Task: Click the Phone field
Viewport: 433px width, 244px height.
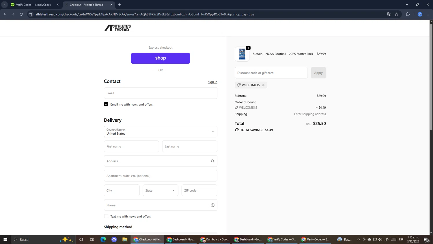Action: [160, 205]
